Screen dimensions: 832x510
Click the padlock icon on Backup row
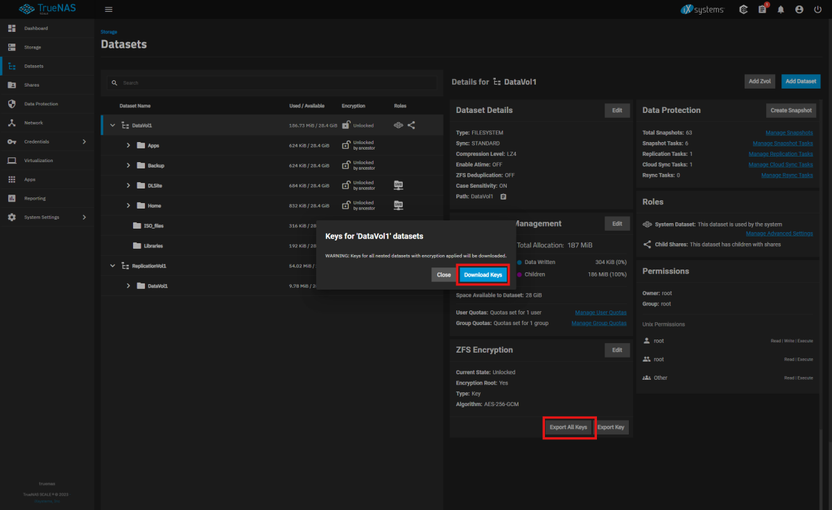[x=346, y=166]
